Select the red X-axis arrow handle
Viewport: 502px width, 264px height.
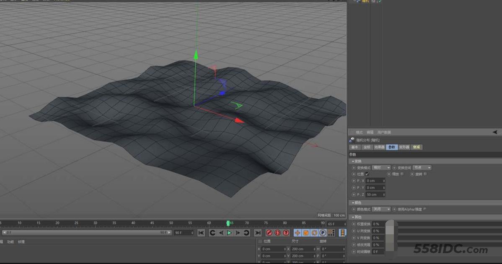point(239,120)
